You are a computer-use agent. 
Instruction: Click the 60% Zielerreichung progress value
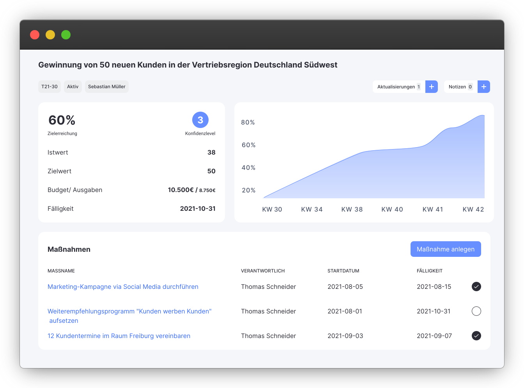click(62, 120)
